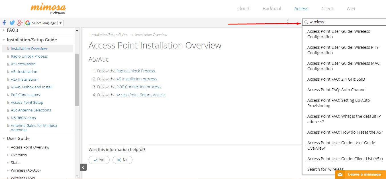This screenshot has height=179, width=386.
Task: Click the wireless search input field
Action: coord(346,22)
